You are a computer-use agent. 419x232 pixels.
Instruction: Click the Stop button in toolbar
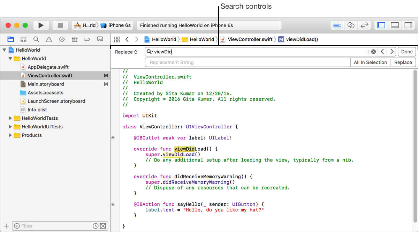coord(60,25)
